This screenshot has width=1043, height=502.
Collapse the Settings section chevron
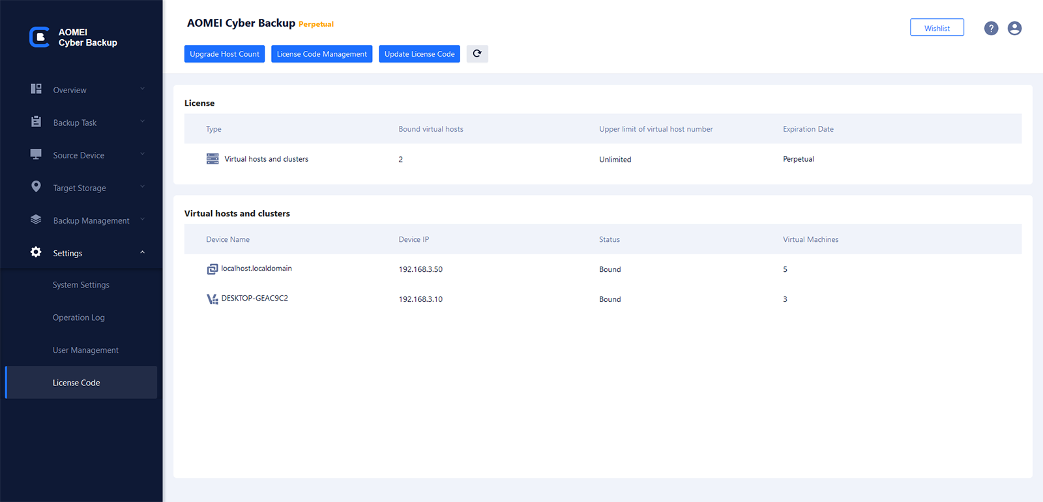[x=142, y=252]
